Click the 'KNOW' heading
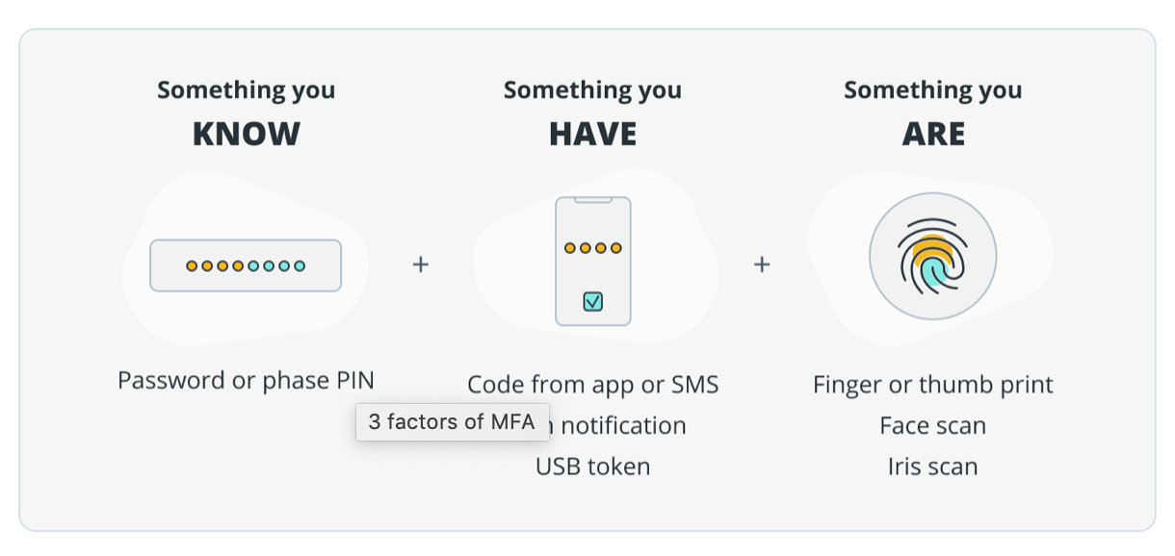The image size is (1175, 556). [247, 135]
